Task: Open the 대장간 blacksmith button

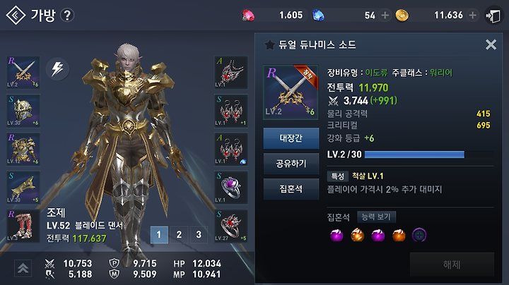Action: 291,138
